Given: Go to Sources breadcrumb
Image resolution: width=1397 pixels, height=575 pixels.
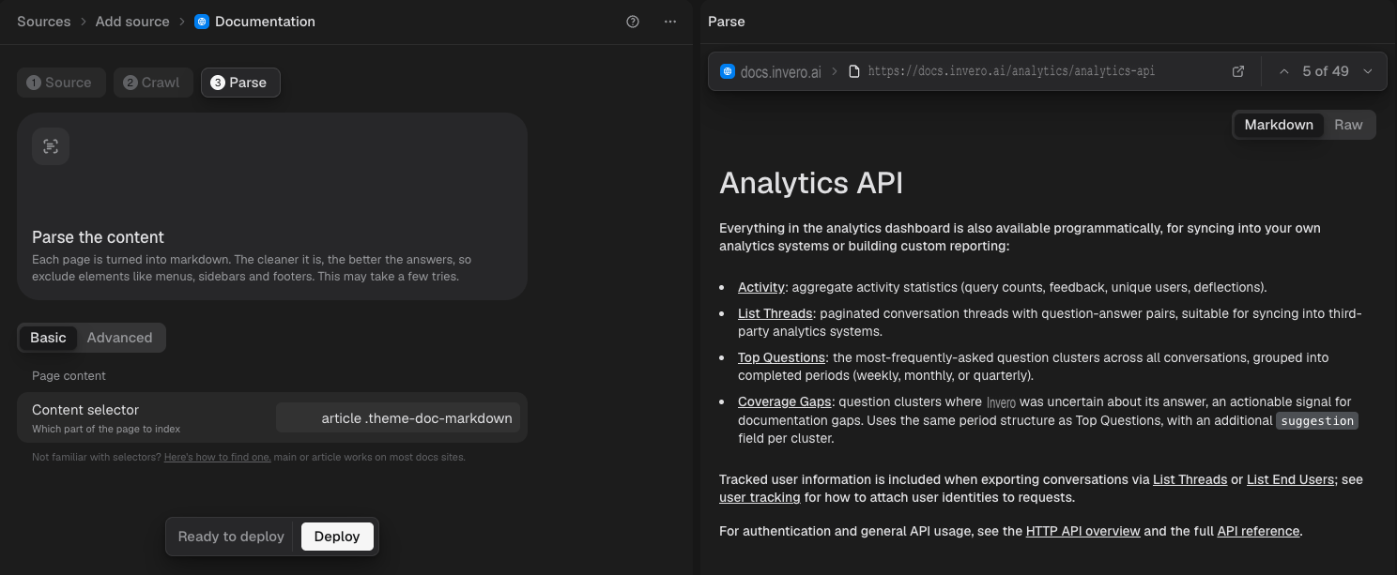Looking at the screenshot, I should [x=44, y=22].
